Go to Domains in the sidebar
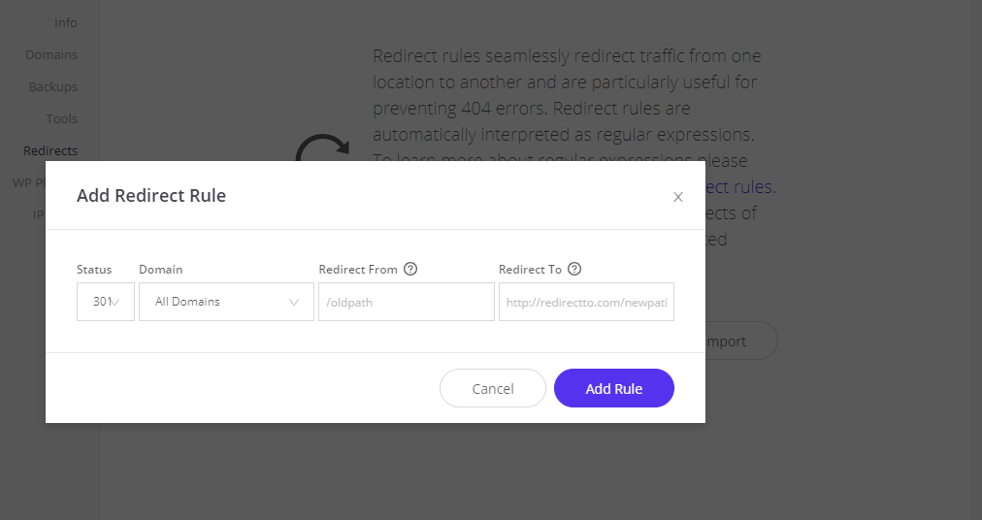Viewport: 982px width, 520px height. tap(51, 54)
